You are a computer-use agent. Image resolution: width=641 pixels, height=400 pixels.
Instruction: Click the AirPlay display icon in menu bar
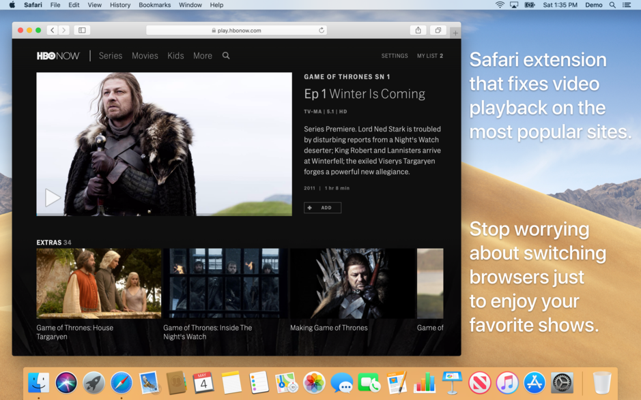[514, 5]
